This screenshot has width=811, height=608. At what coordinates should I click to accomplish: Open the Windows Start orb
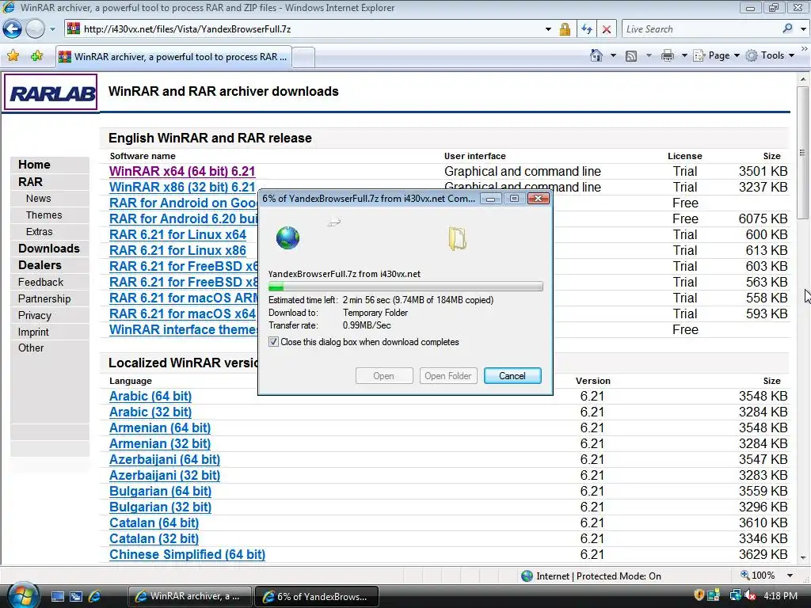[x=23, y=595]
